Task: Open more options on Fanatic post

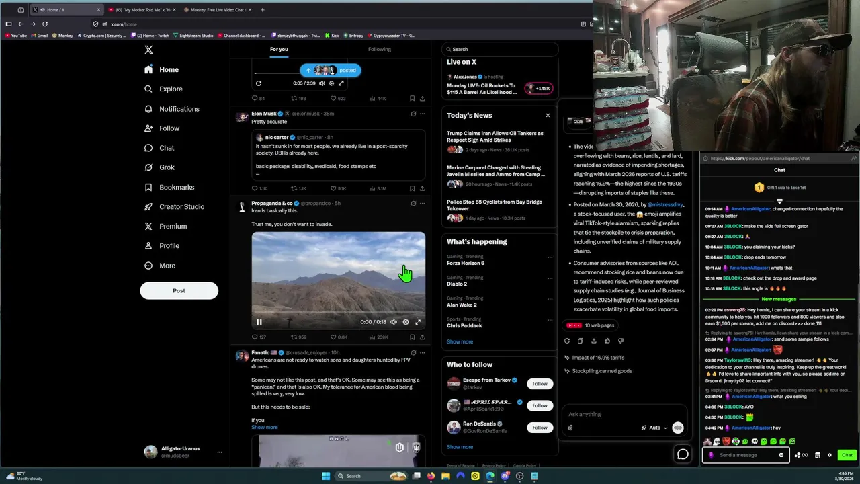Action: pyautogui.click(x=422, y=352)
